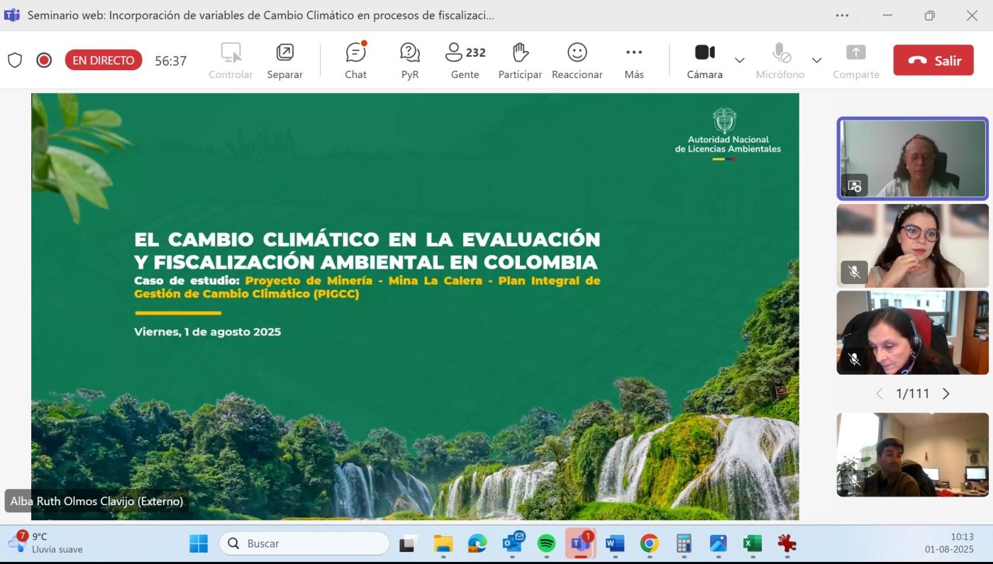Expand the microphone options dropdown arrow

[x=816, y=60]
